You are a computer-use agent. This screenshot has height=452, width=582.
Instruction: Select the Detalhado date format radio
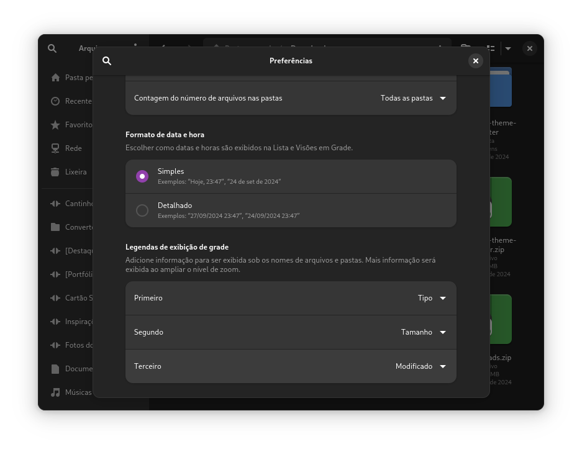click(x=142, y=210)
